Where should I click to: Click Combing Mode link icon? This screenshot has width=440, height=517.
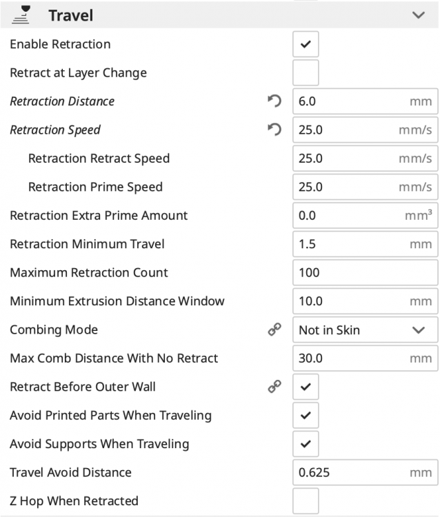point(274,330)
